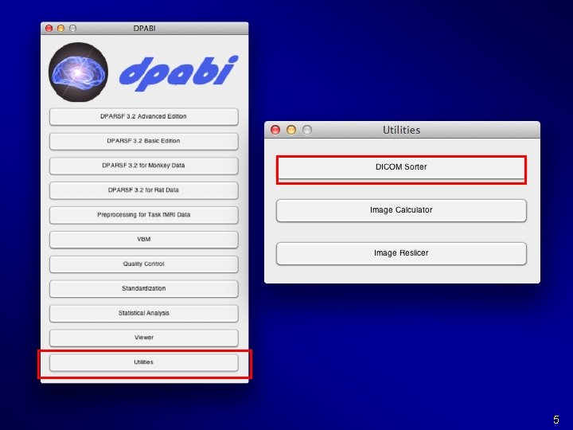Open the Standardization module

[143, 288]
